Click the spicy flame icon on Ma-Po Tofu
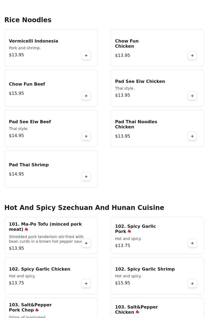The image size is (208, 318). point(26,229)
